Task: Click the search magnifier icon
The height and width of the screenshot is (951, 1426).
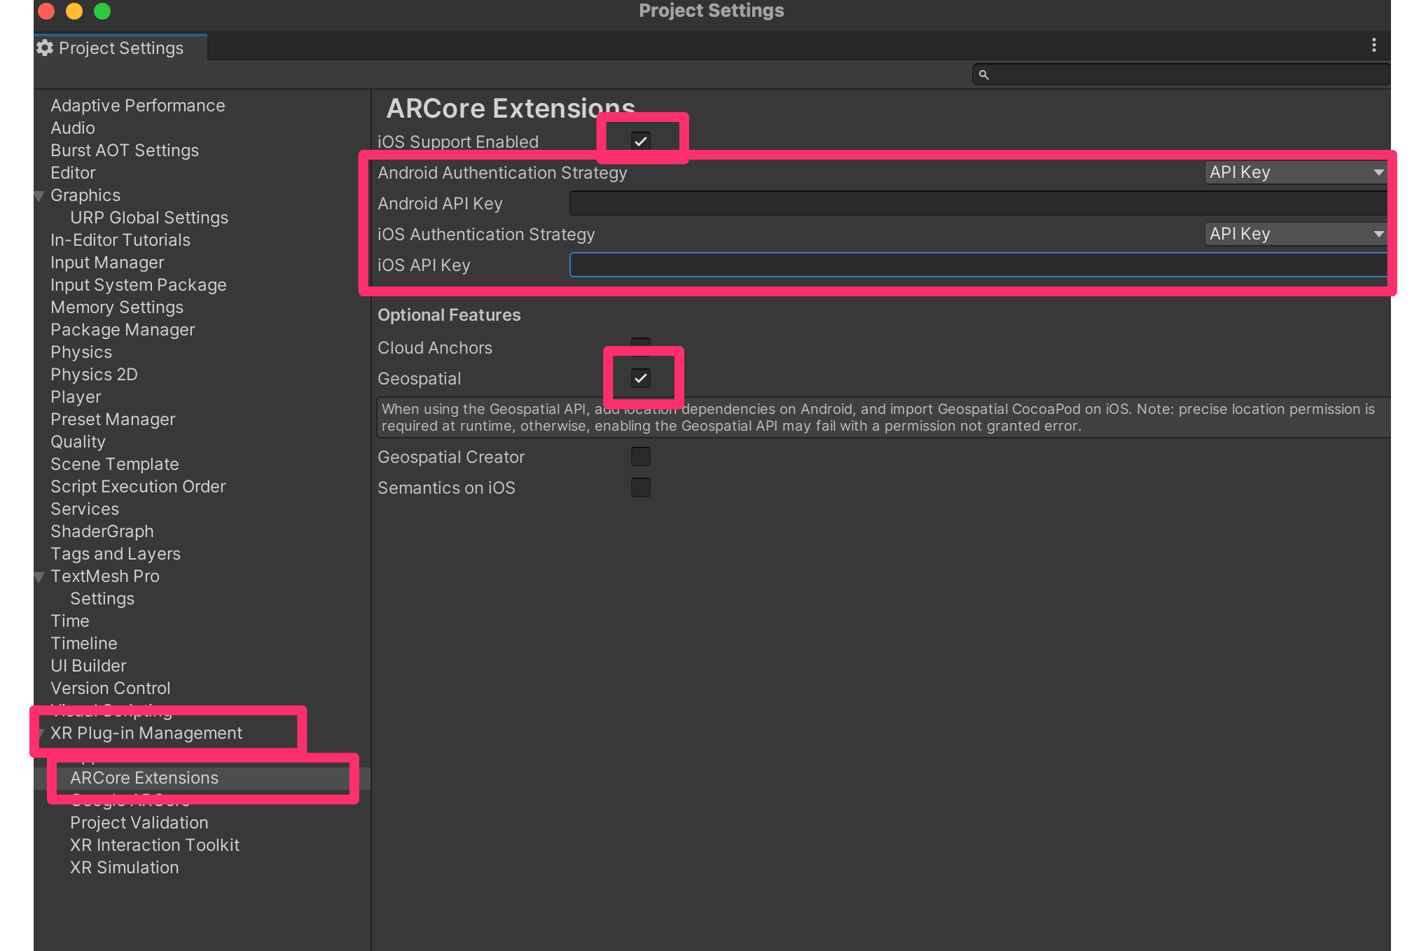Action: pos(983,75)
